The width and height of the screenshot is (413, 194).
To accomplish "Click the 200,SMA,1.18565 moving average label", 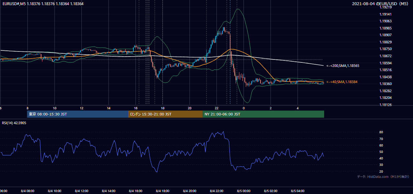I will click(343, 66).
